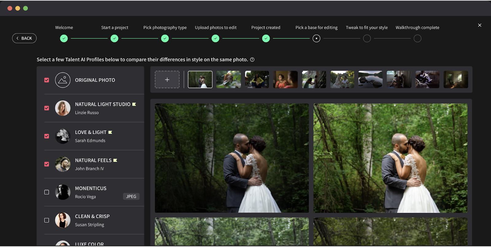Viewport: 491px width, 247px height.
Task: Uncheck the Original Photo checkbox
Action: (x=47, y=80)
